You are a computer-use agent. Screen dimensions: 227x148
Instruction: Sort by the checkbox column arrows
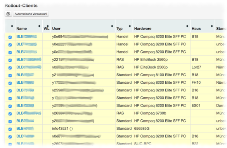(x=12, y=26)
